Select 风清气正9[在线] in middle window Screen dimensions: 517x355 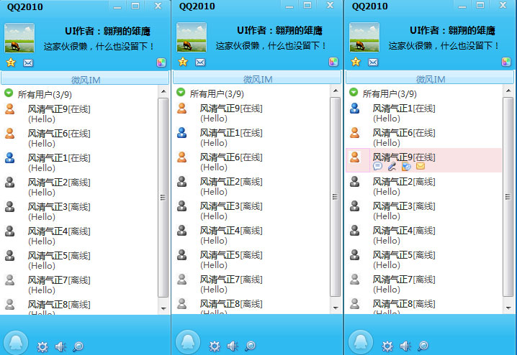tap(251, 113)
